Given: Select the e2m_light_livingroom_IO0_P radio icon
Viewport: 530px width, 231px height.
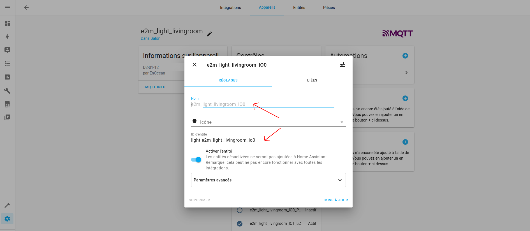Looking at the screenshot, I should pos(240,210).
